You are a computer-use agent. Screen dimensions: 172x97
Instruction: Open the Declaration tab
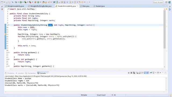click(31, 73)
